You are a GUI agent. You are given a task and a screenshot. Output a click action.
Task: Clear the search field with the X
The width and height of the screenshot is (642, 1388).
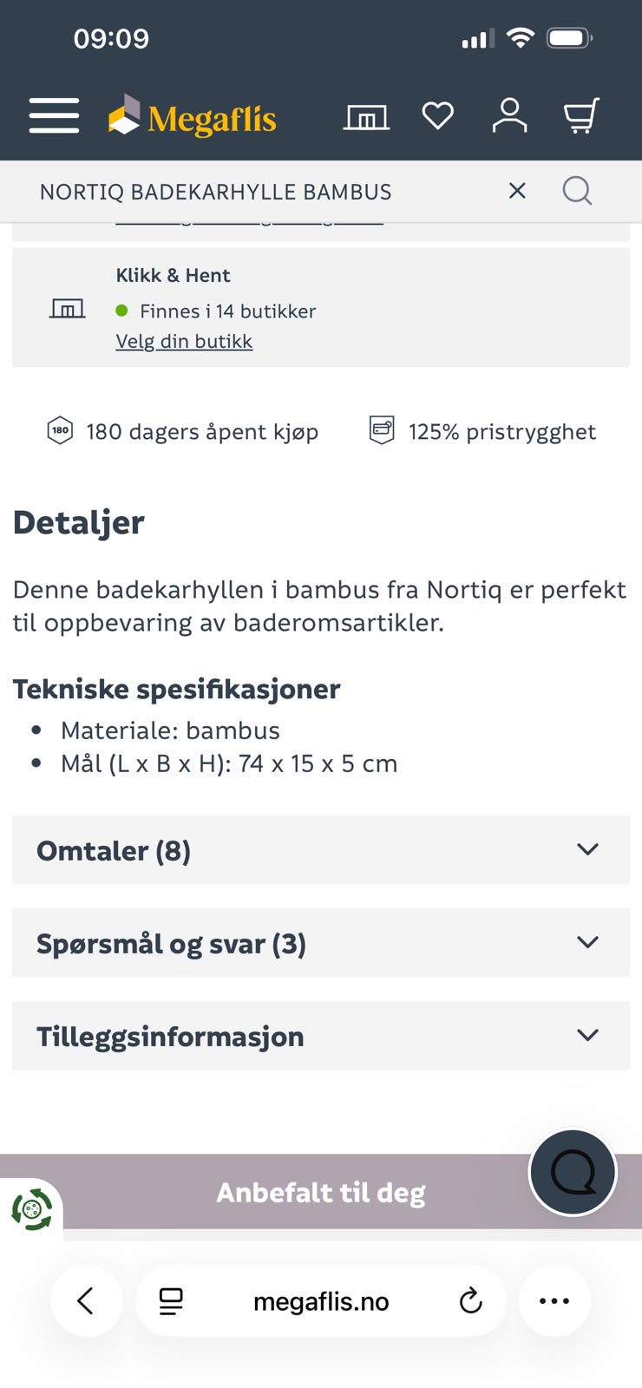517,190
